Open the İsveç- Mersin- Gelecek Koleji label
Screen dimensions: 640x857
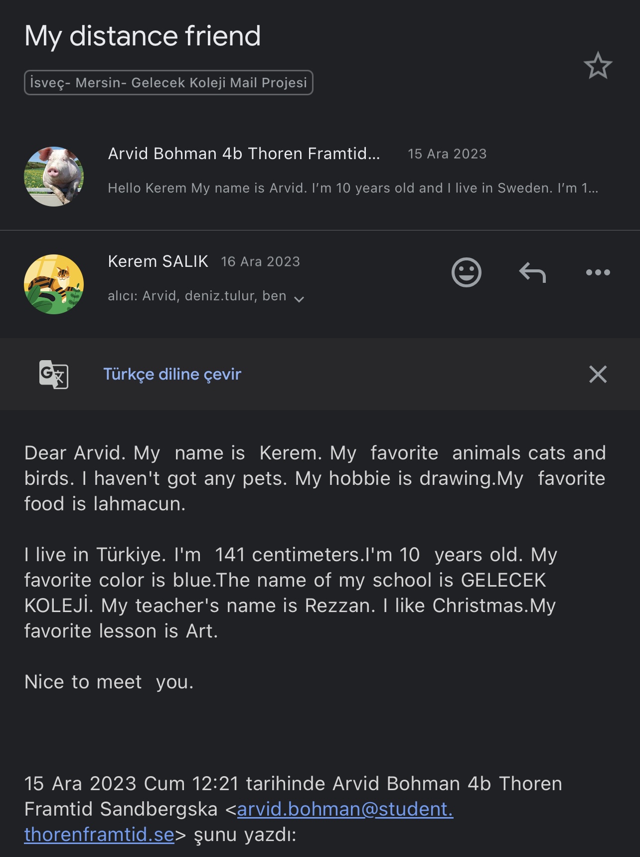tap(168, 83)
